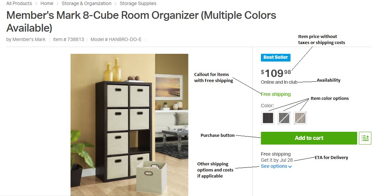Pick the light taupe color swatch
The height and width of the screenshot is (196, 372).
coord(300,118)
